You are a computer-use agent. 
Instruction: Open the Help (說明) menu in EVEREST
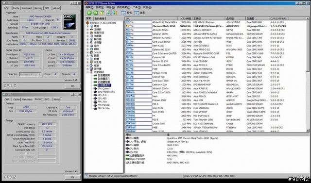point(147,7)
